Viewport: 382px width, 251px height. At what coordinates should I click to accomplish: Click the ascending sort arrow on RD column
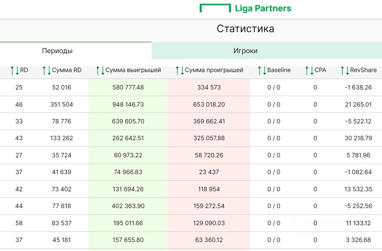pyautogui.click(x=12, y=70)
